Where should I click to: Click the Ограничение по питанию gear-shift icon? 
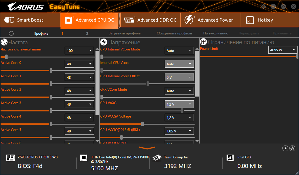tap(203, 42)
